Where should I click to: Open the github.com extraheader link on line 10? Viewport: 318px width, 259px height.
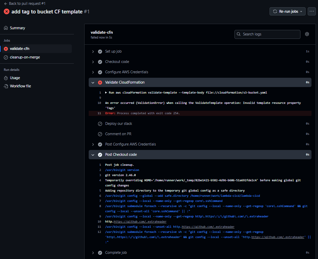pos(140,222)
